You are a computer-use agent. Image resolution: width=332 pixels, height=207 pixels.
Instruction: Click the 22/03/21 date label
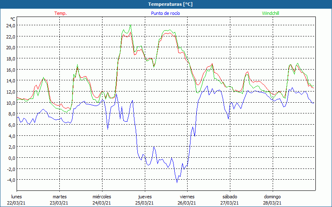(16, 203)
